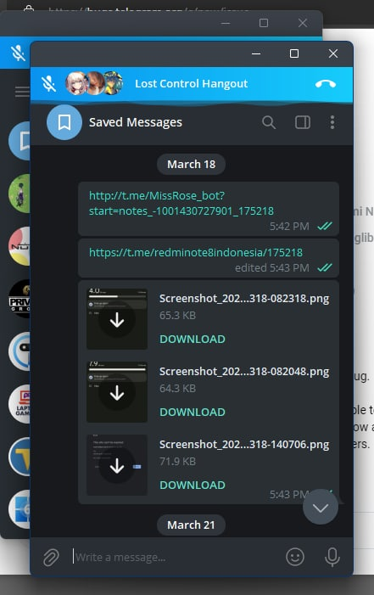The height and width of the screenshot is (595, 374).
Task: Focus the Write a message input field
Action: click(175, 557)
